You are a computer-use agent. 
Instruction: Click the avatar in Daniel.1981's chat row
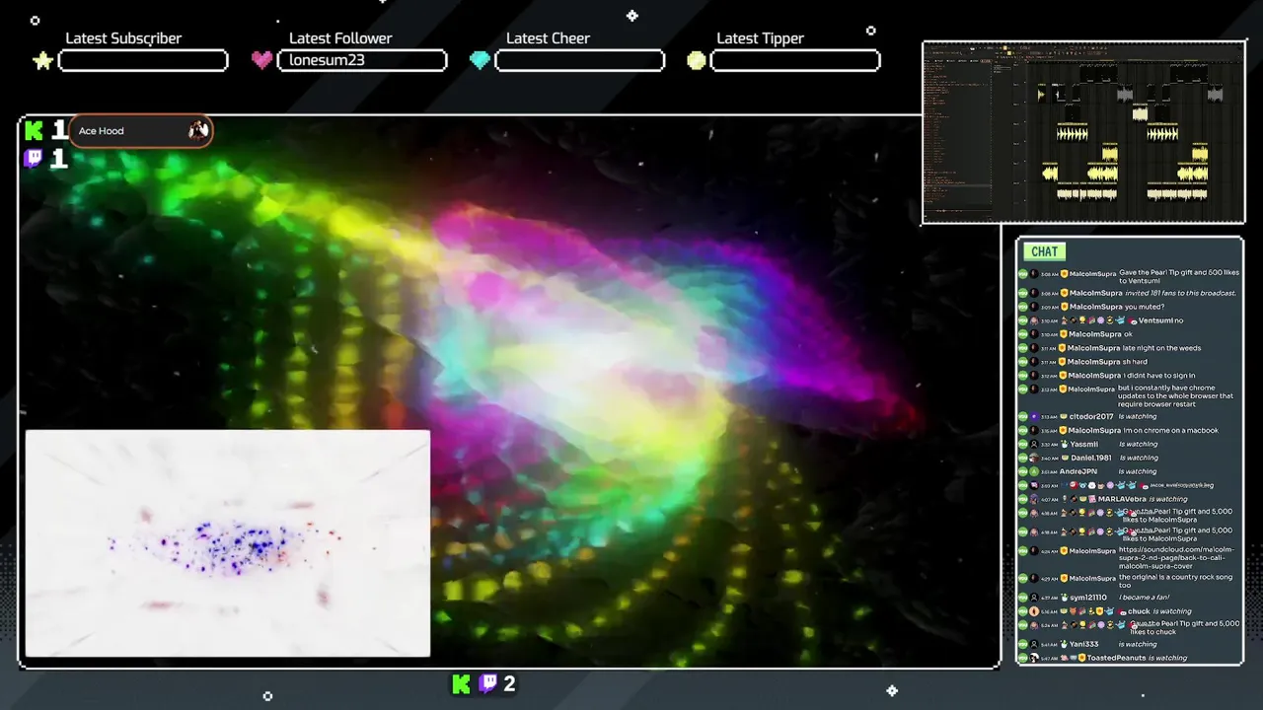click(x=1034, y=458)
